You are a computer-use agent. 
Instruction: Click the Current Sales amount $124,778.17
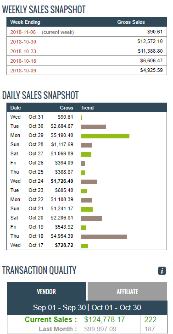tap(105, 319)
